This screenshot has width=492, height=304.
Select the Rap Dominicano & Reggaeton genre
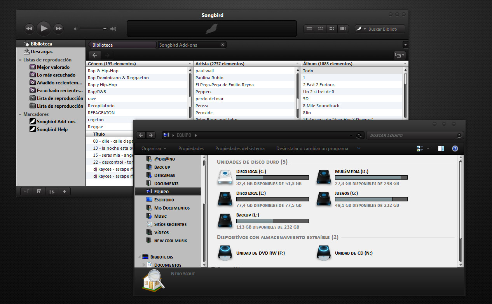coord(137,78)
